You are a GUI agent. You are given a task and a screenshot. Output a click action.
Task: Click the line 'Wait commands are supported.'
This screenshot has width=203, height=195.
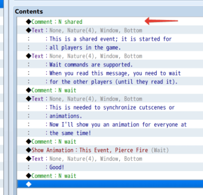[110, 65]
